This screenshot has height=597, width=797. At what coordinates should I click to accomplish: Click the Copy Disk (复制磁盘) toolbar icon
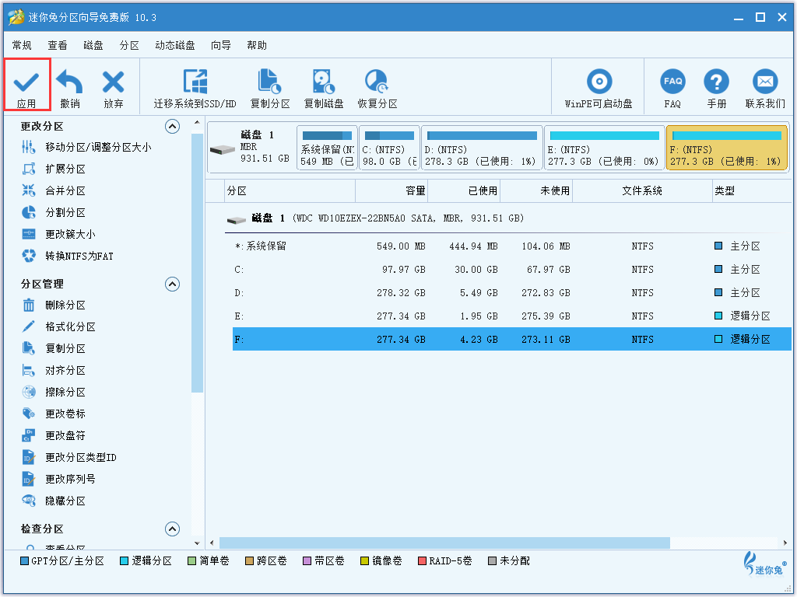click(323, 81)
